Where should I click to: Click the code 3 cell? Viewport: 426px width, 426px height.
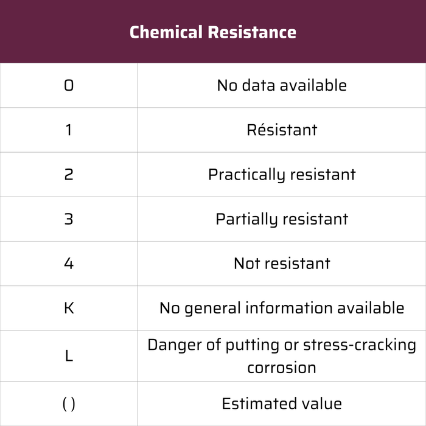click(69, 219)
